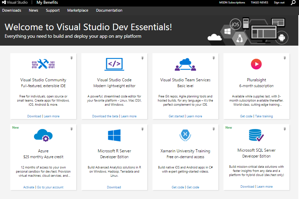Learn more about Visual Studio Community
This screenshot has width=299, height=199.
pyautogui.click(x=52, y=116)
